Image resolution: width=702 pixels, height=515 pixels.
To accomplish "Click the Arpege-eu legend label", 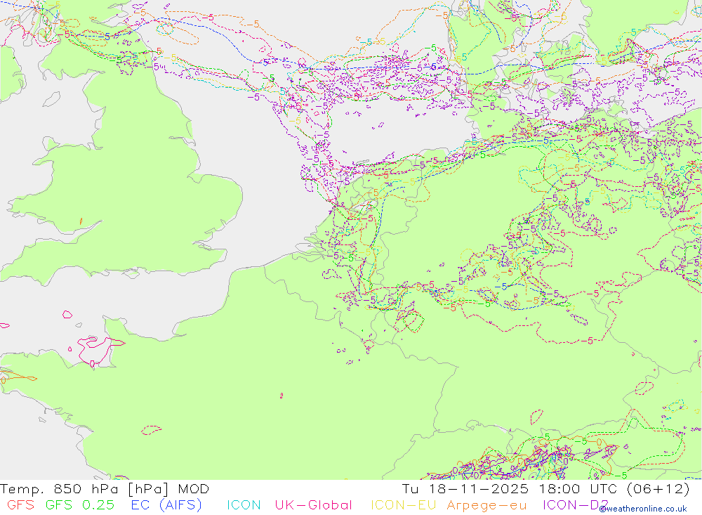I will 486,506.
